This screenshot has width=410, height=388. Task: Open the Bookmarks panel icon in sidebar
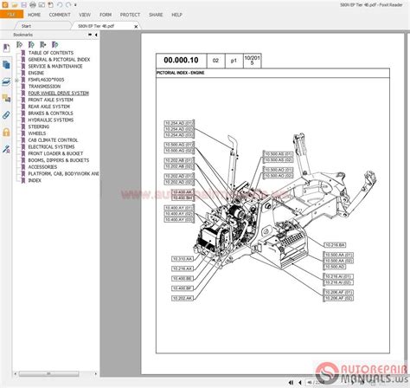[6, 48]
